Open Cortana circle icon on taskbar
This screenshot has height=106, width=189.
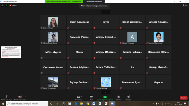point(51,104)
